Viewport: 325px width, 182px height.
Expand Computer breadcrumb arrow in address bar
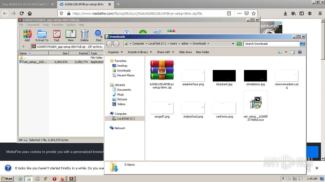147,43
